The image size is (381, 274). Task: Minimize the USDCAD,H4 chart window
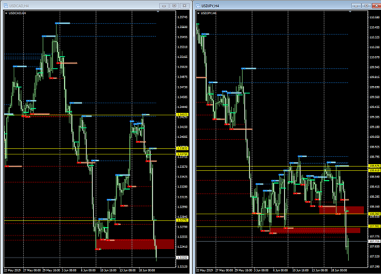click(164, 5)
